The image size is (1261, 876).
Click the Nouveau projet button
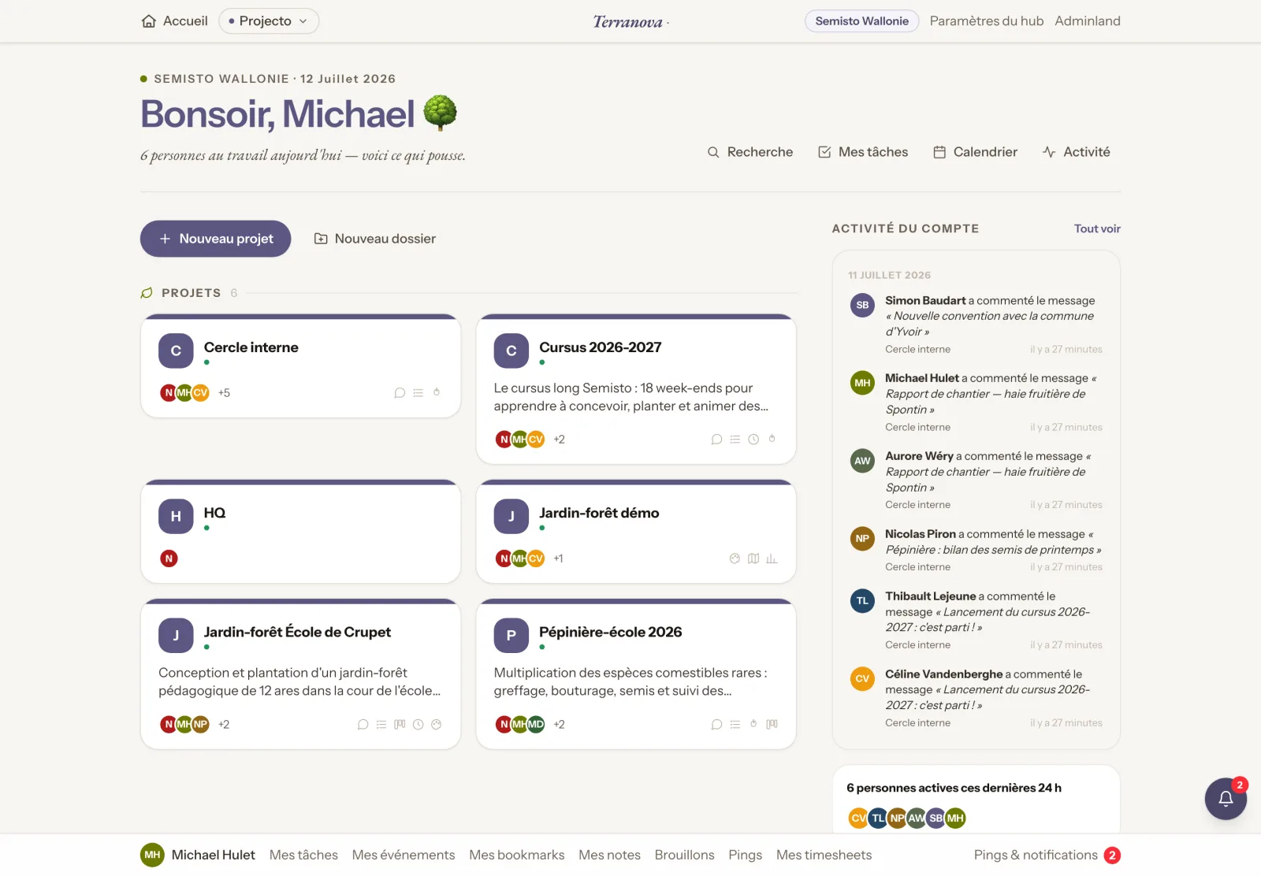216,239
